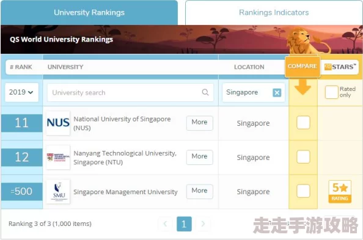Click the COMPARE column header

click(302, 67)
